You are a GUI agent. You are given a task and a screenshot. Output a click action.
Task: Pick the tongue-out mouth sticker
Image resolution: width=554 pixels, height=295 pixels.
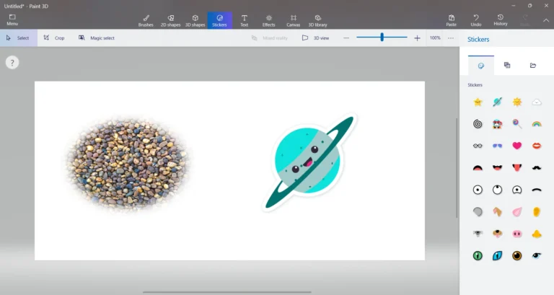tap(517, 167)
